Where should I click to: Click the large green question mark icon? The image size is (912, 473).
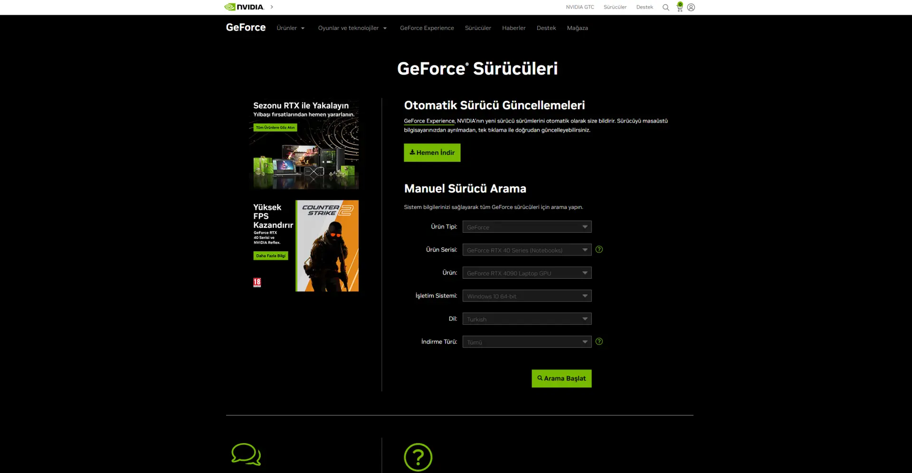point(418,457)
